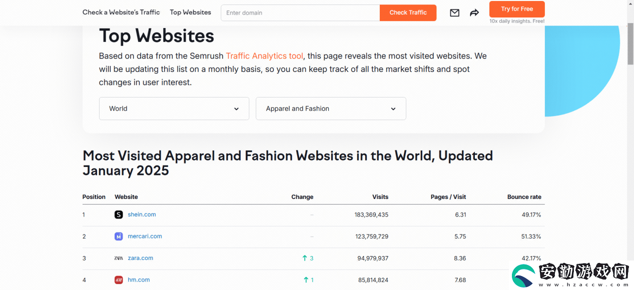Open the hm.com link
This screenshot has height=290, width=634.
coord(139,280)
